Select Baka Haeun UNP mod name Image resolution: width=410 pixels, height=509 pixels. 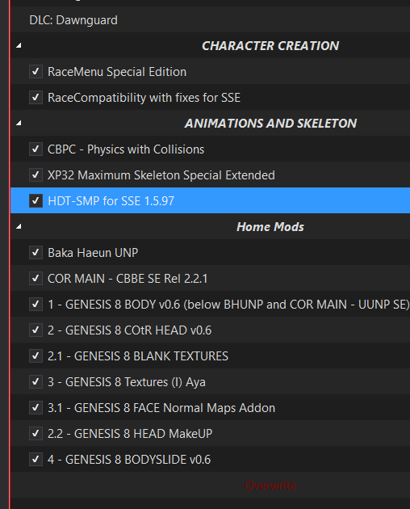pos(93,253)
